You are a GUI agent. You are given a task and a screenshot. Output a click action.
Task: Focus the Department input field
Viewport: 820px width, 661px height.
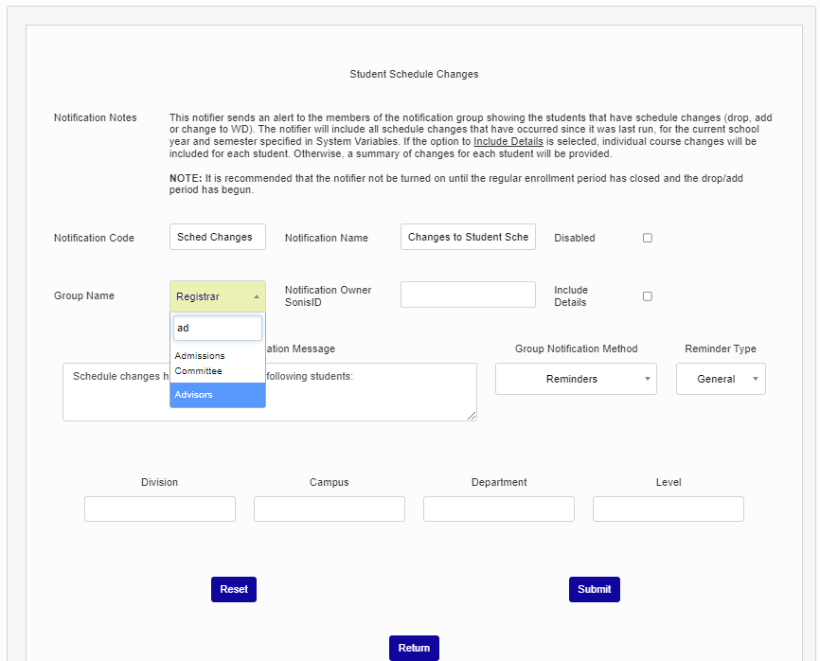coord(498,509)
